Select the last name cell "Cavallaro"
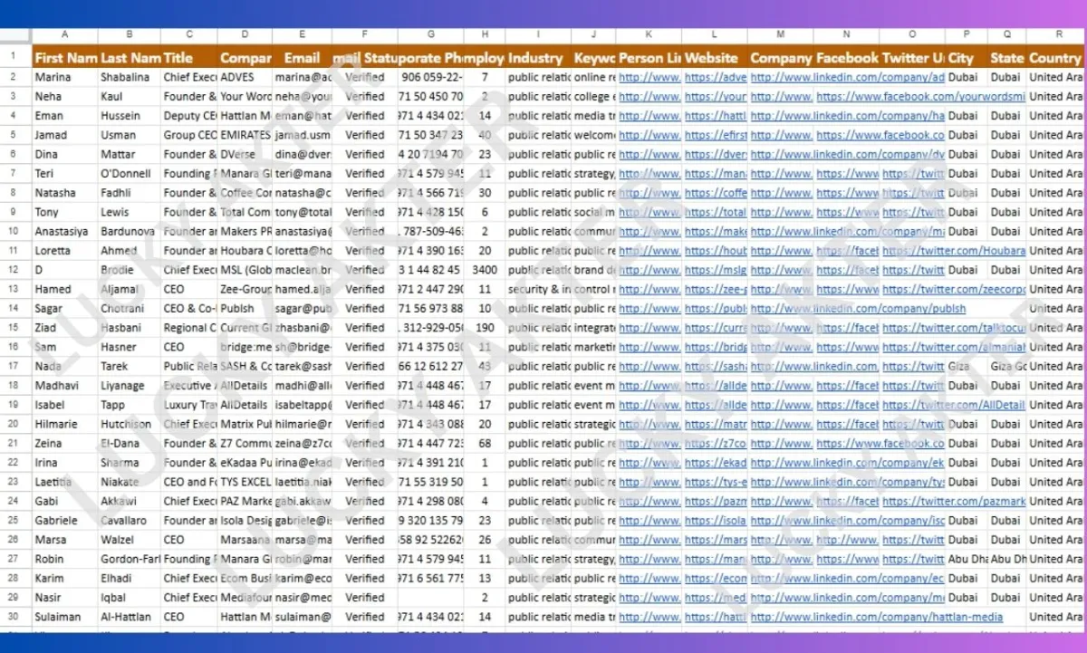1087x653 pixels. click(x=130, y=521)
